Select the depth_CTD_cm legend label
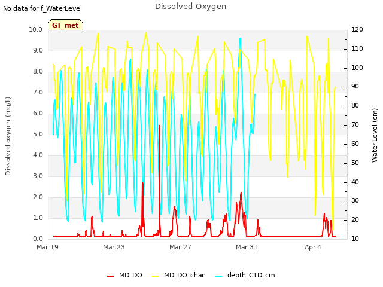The image size is (383, 287). coord(251,275)
